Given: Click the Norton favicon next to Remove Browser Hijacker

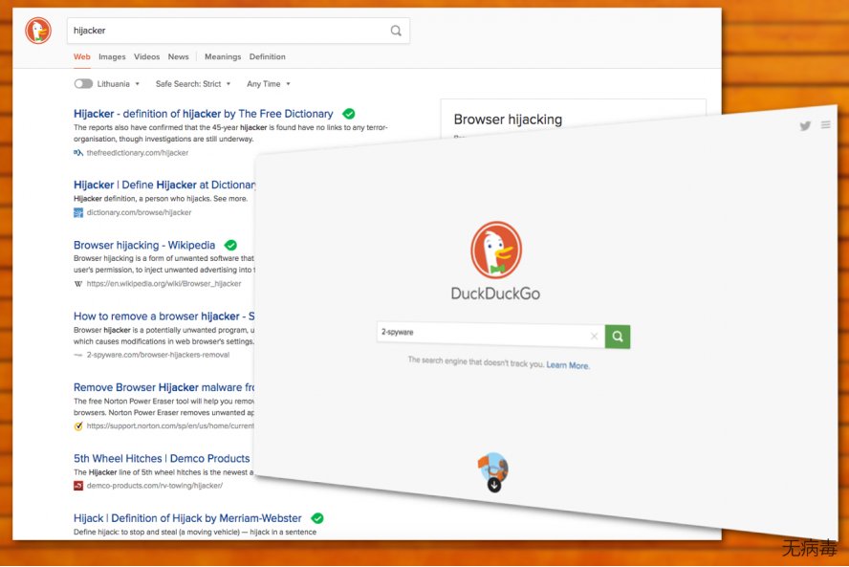Looking at the screenshot, I should (x=79, y=426).
